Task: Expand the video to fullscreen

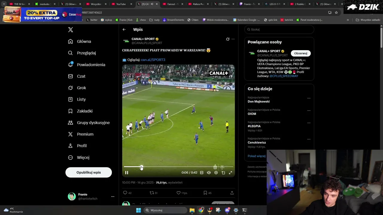Action: click(x=230, y=173)
